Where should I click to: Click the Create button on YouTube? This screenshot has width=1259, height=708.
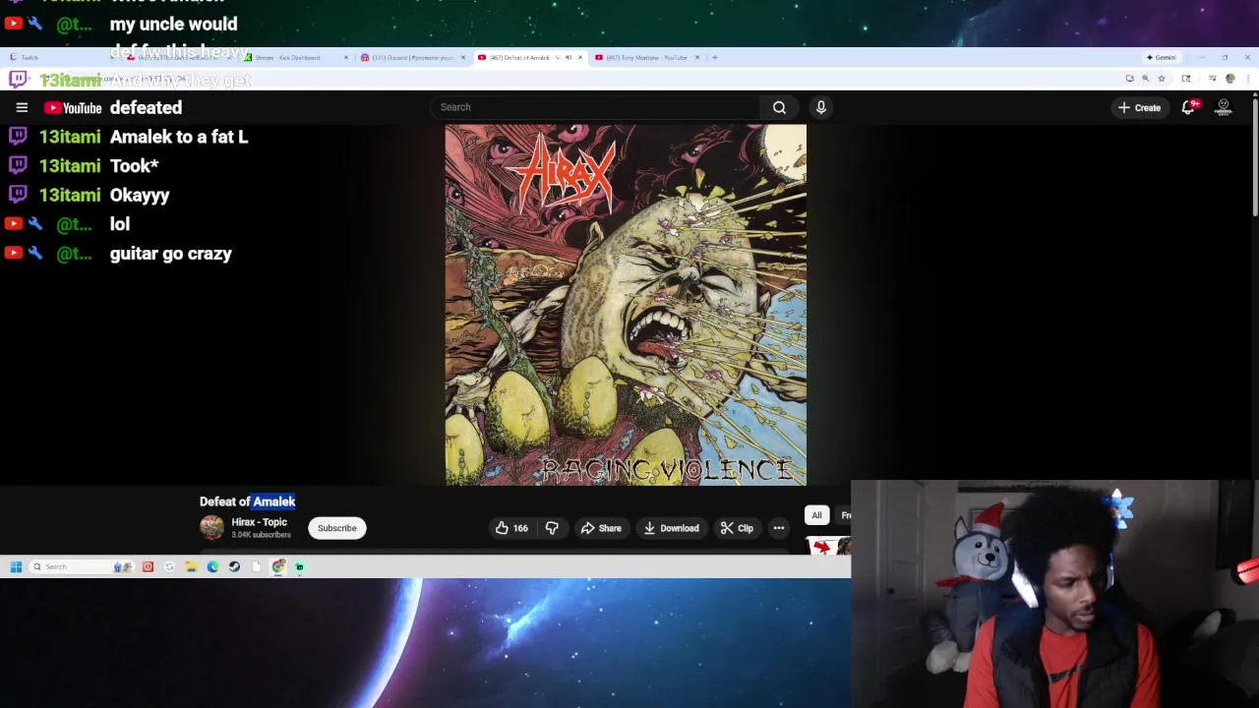[1139, 107]
